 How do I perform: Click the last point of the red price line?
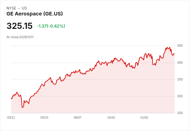coord(174,54)
